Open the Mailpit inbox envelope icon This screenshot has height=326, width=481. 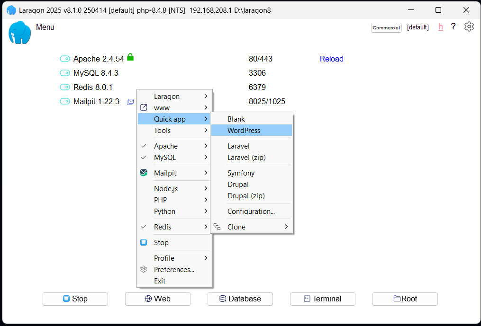tap(130, 102)
